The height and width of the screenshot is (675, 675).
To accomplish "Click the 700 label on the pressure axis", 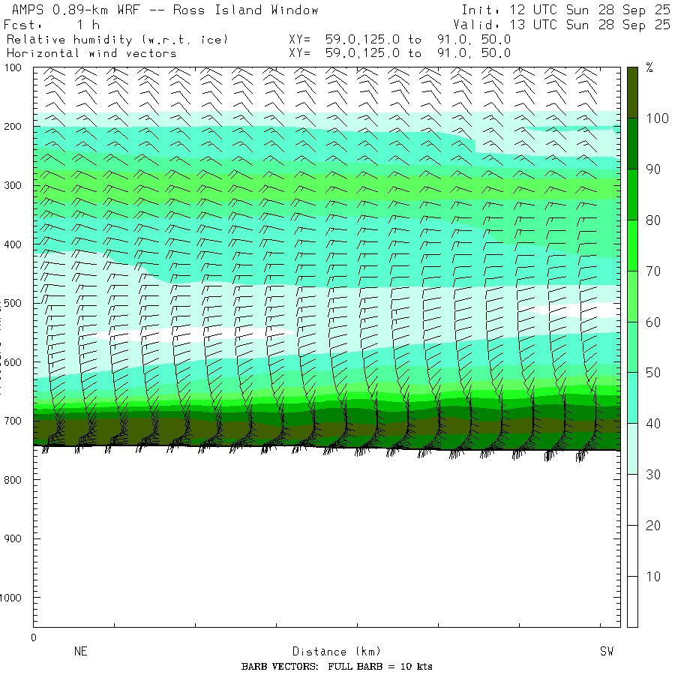I will (13, 421).
